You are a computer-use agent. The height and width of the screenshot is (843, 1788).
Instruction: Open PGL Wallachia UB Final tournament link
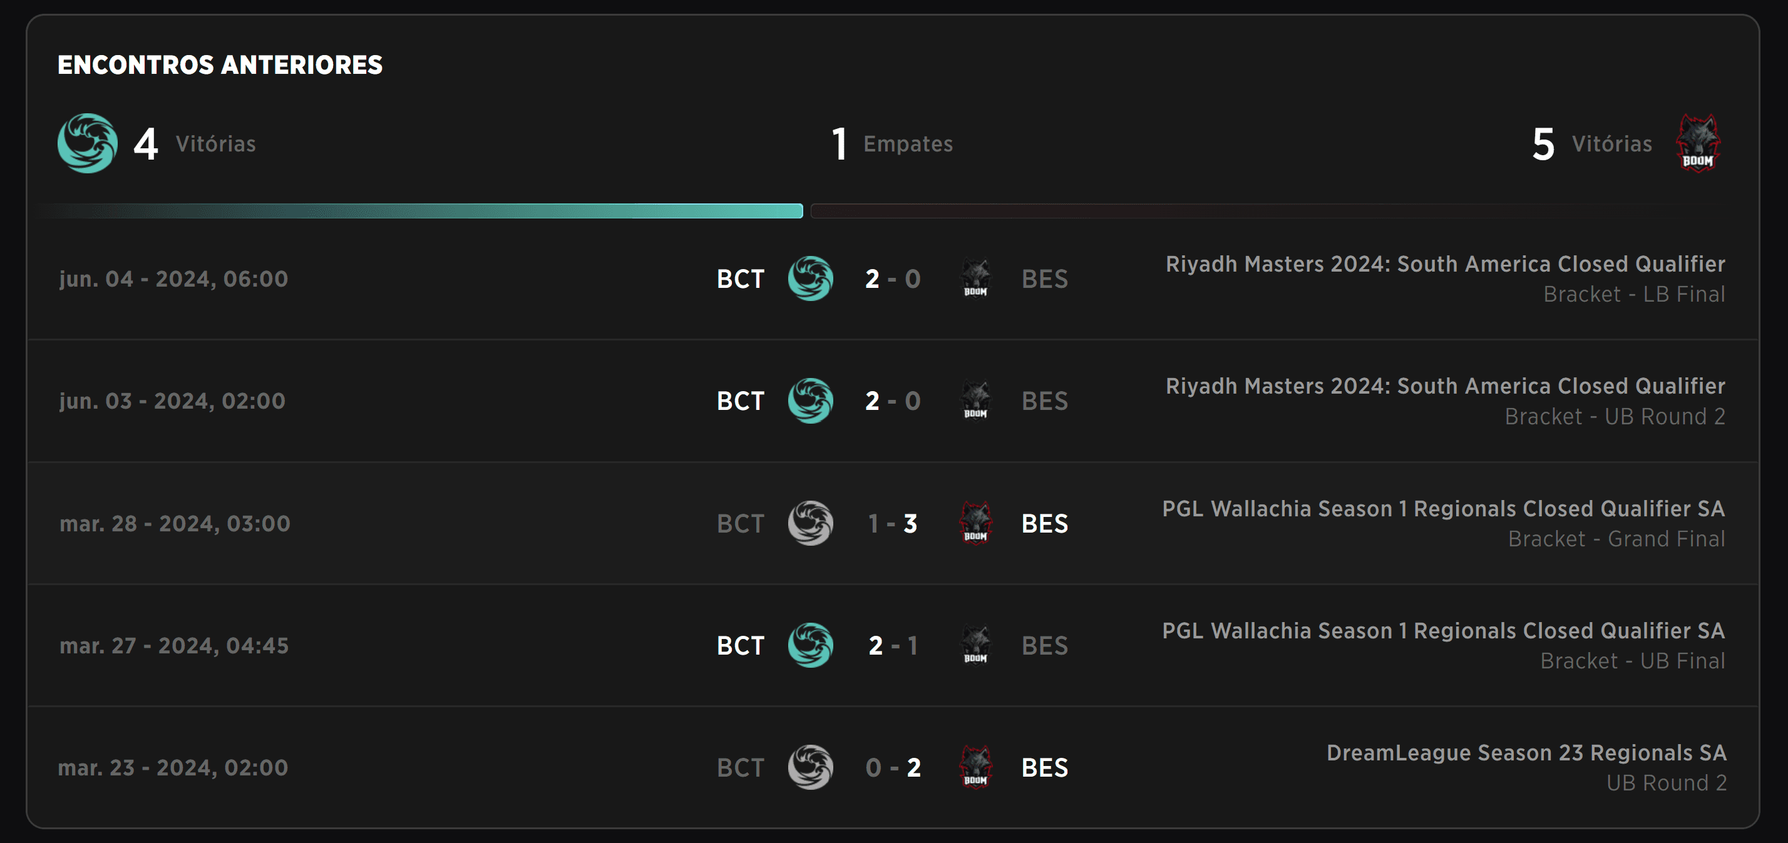[1443, 631]
